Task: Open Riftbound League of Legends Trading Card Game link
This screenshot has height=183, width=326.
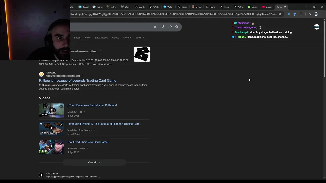Action: [x=77, y=81]
